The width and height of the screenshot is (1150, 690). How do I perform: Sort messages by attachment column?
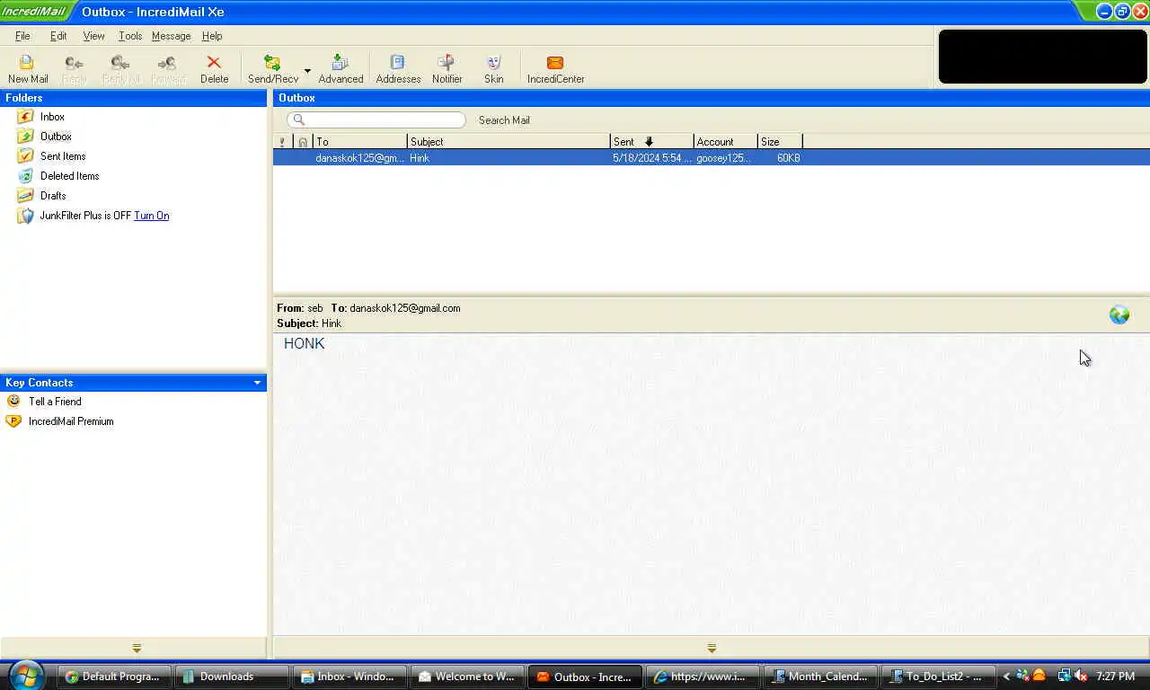click(303, 142)
